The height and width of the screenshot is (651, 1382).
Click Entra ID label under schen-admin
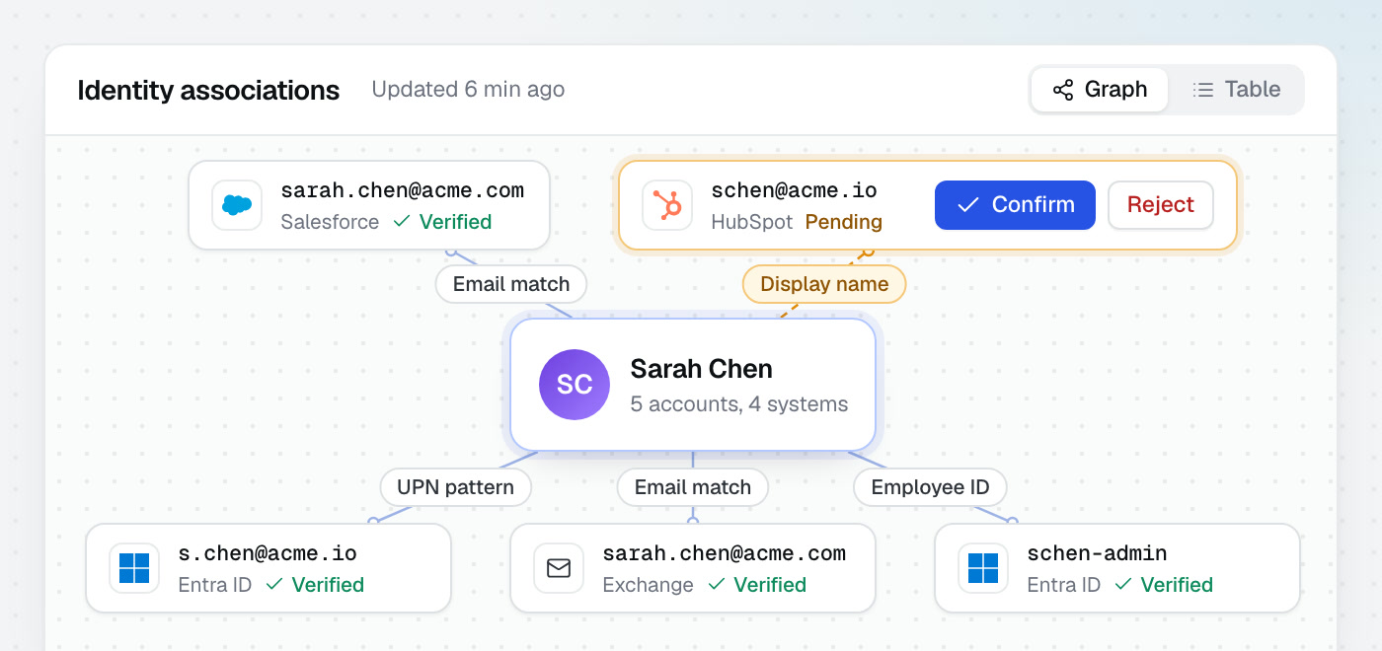pos(1064,585)
